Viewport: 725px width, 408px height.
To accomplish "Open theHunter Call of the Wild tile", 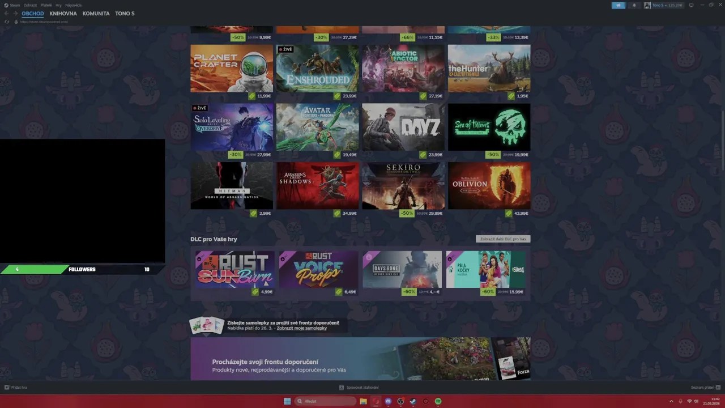I will pos(489,68).
